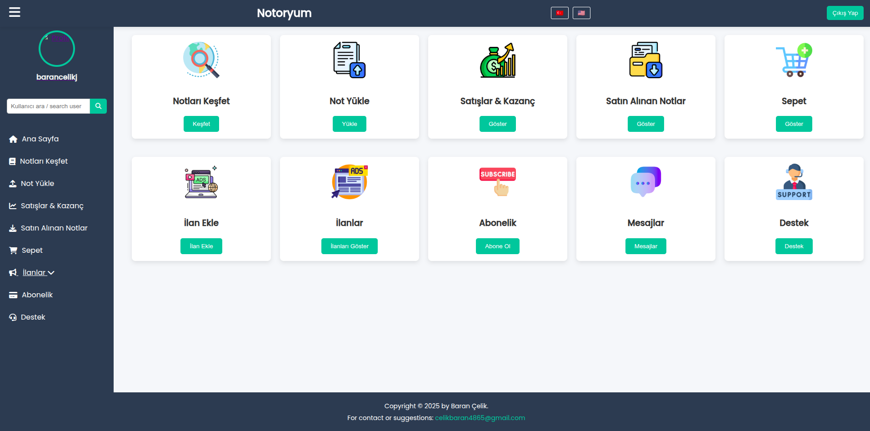Switch language to Turkish flag
The width and height of the screenshot is (870, 431).
click(560, 13)
